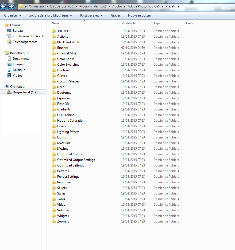235x250 pixels.
Task: Click the Musique note icon
Action: [x=9, y=70]
